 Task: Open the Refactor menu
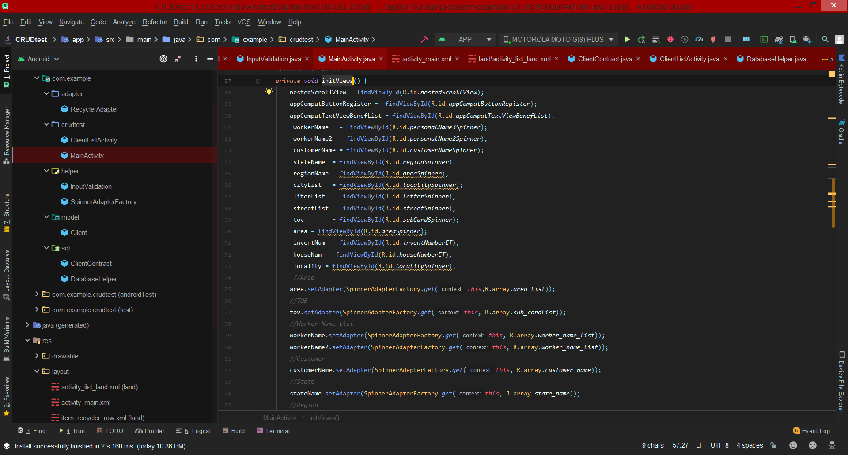[x=155, y=22]
